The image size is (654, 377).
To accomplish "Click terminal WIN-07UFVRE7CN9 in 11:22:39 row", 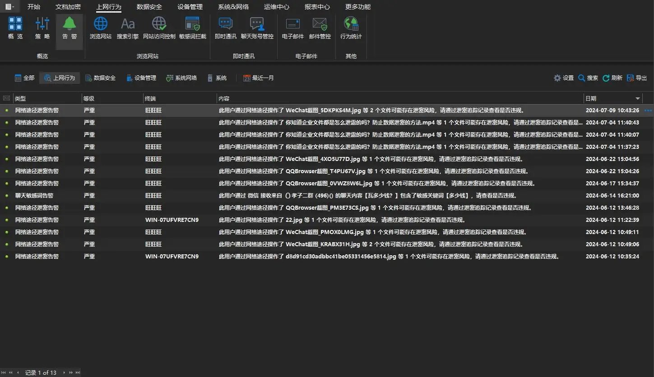I will tap(172, 220).
